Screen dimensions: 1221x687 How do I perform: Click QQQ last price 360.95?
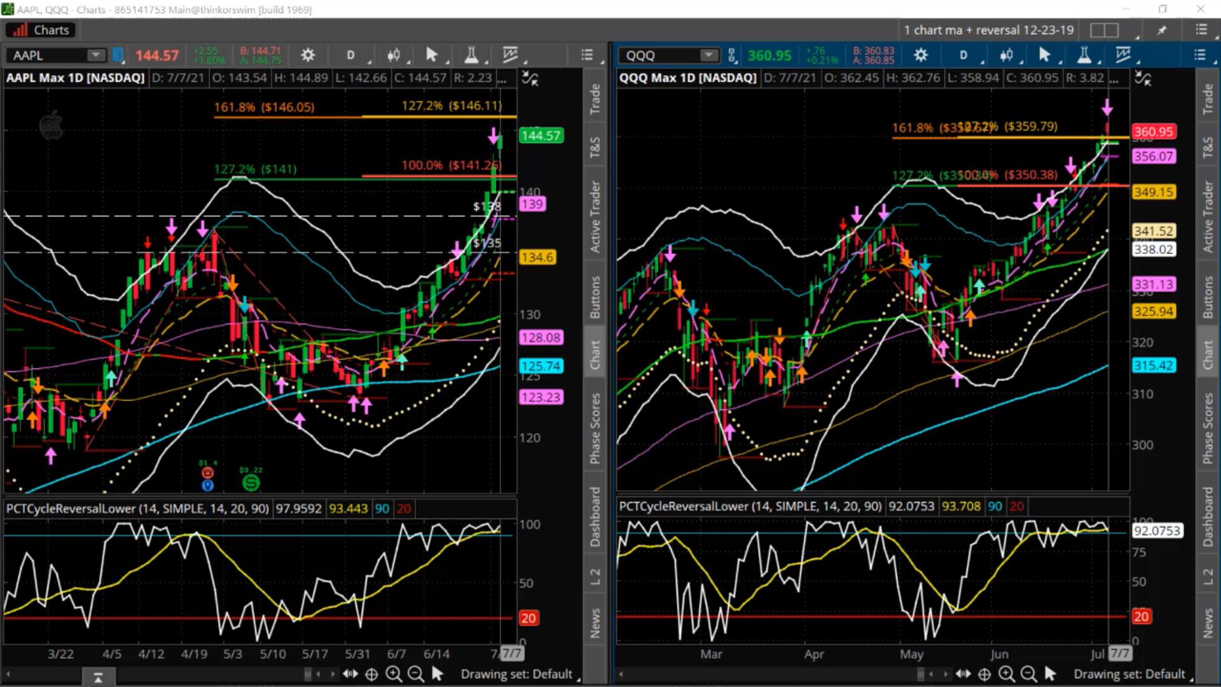(x=769, y=55)
